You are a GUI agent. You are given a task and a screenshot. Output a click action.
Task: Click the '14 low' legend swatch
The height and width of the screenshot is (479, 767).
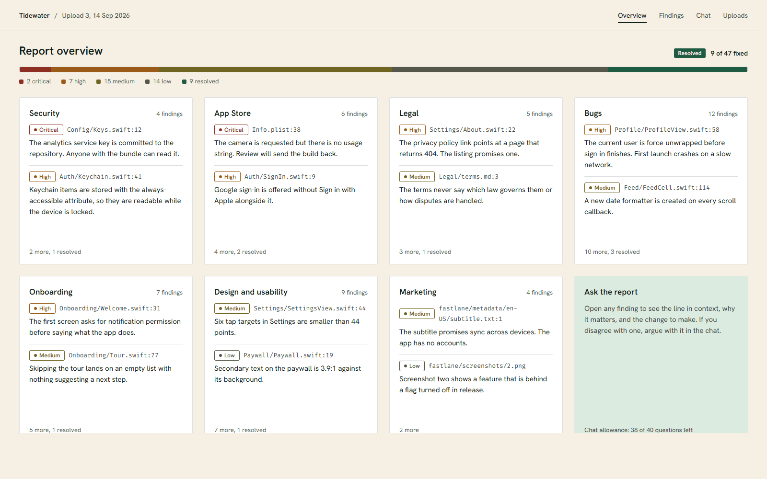coord(148,81)
